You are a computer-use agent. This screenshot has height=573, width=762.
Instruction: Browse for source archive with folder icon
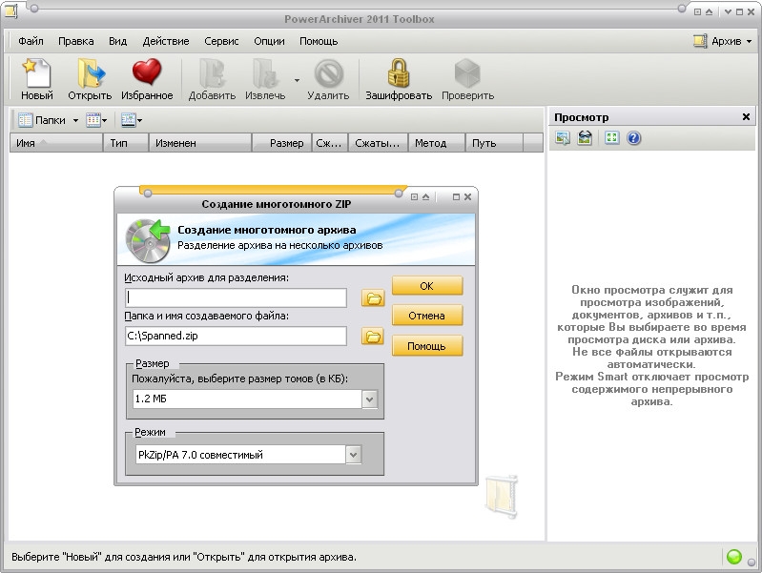[372, 299]
